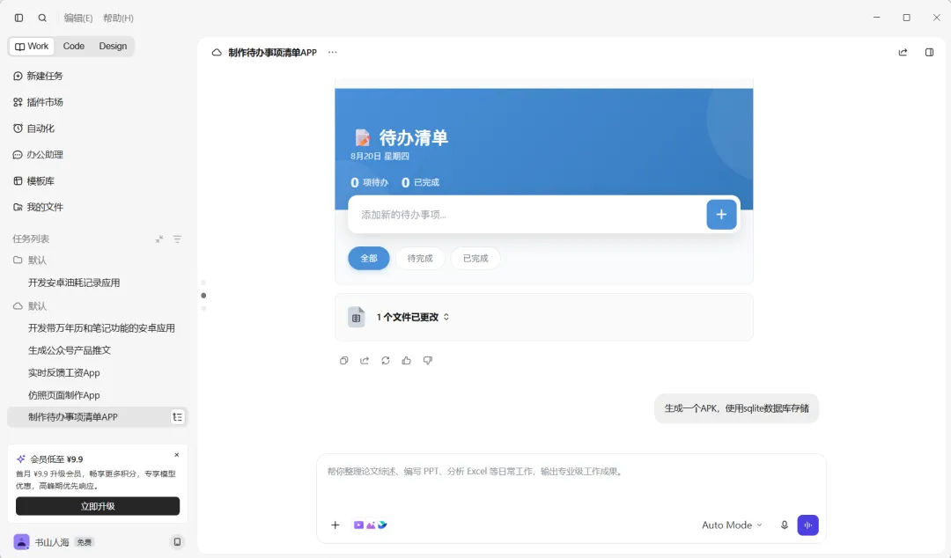Viewport: 951px width, 558px height.
Task: Click the 项待办 counter in preview
Action: tap(369, 182)
